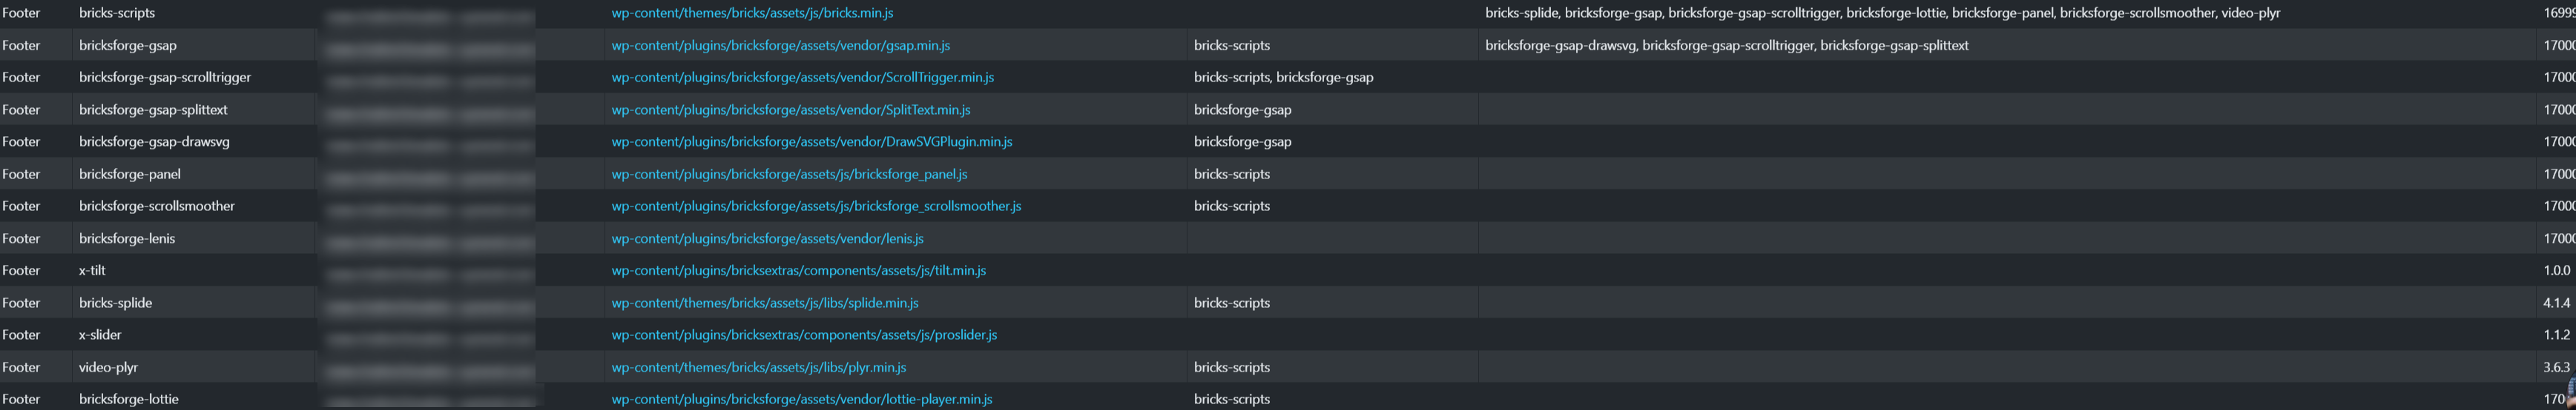Screen dimensions: 2576x410
Task: Open the bricks.min.js script link
Action: [752, 13]
